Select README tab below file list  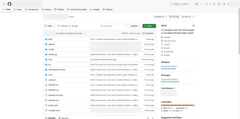(x=50, y=118)
